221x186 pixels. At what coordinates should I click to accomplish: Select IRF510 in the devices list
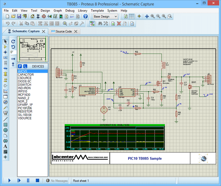[x=33, y=91]
